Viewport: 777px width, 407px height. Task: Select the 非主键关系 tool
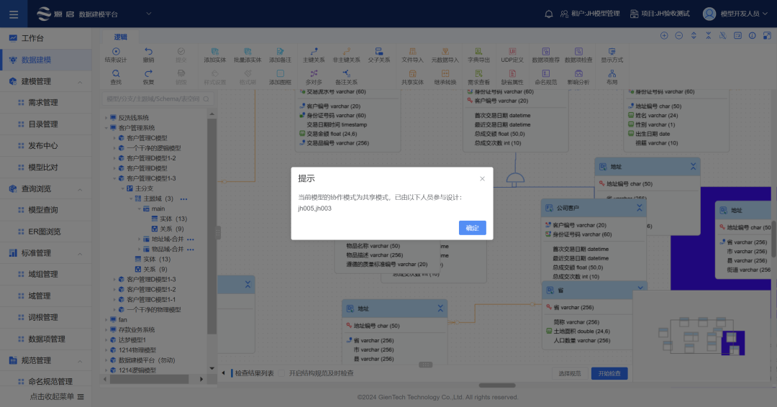click(346, 55)
